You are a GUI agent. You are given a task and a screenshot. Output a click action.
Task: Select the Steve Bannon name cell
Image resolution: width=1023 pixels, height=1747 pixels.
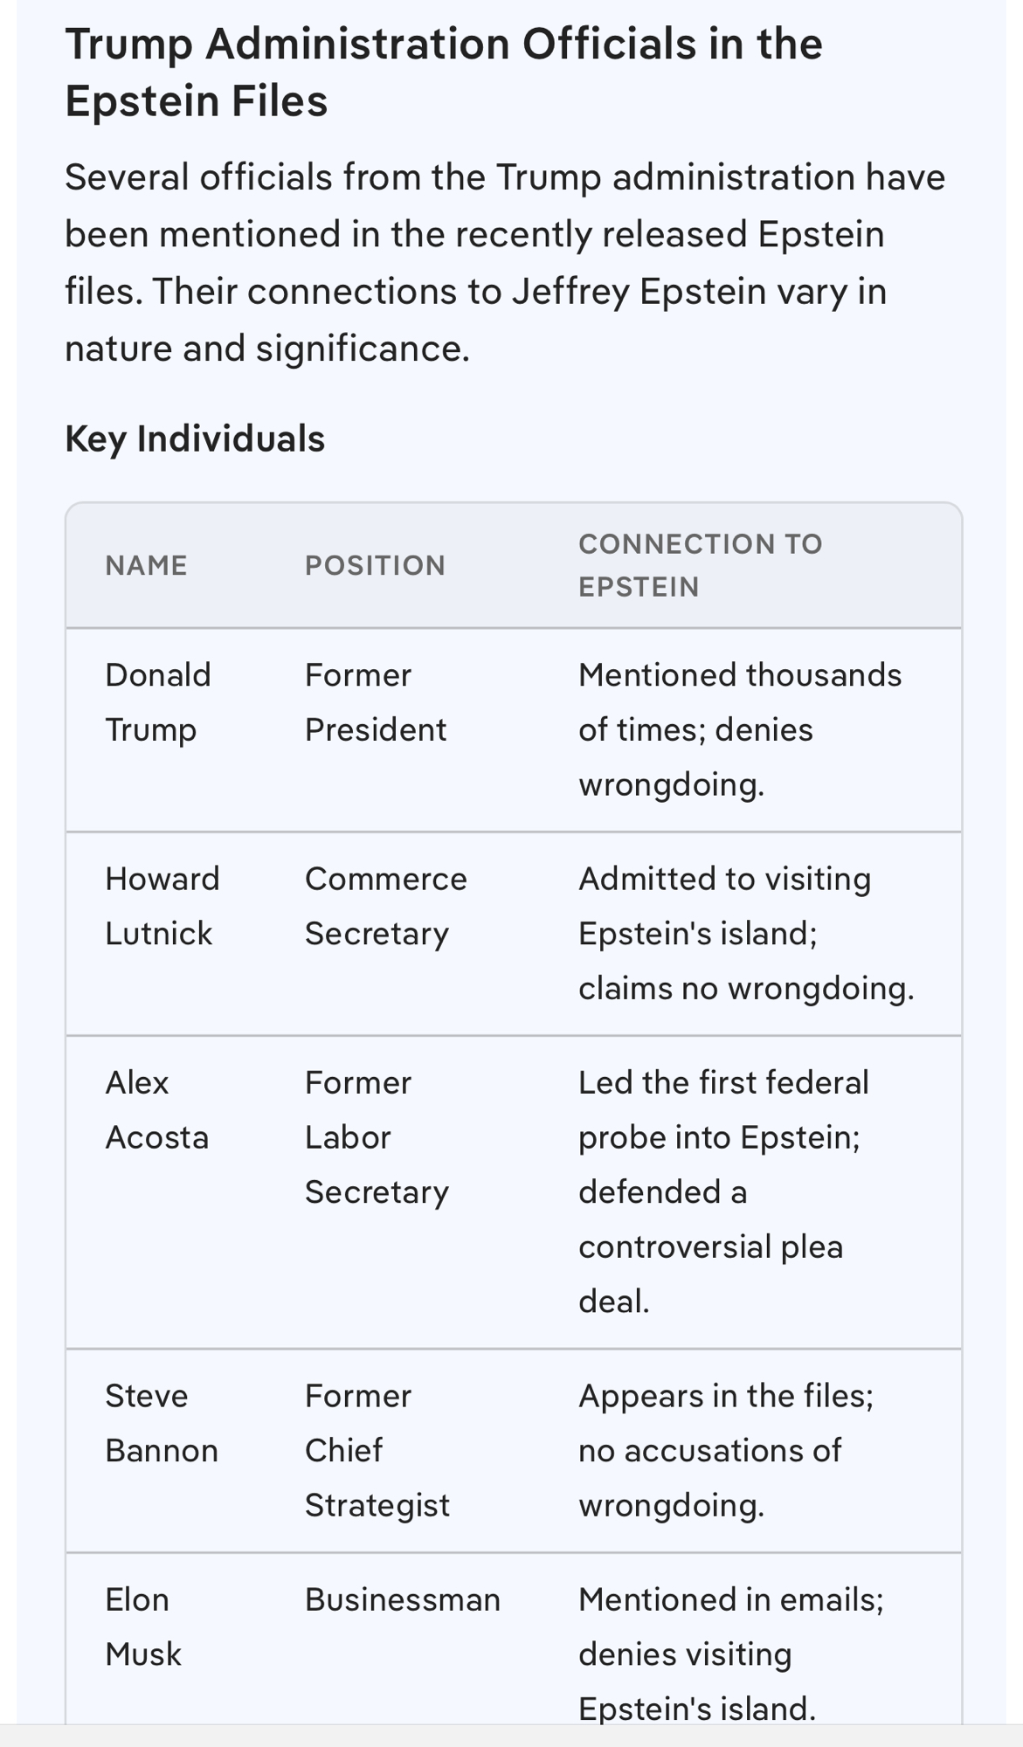pyautogui.click(x=161, y=1423)
